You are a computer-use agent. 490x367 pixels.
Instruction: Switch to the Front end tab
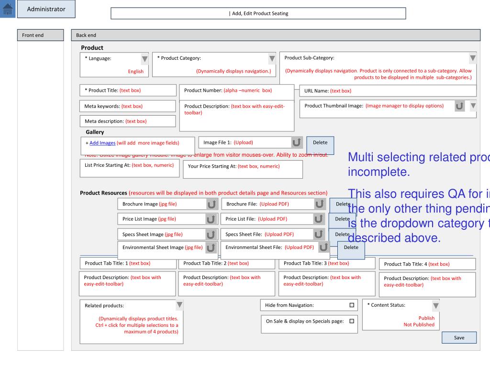click(40, 35)
